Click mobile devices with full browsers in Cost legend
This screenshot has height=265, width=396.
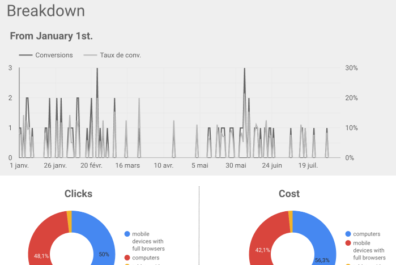369,250
